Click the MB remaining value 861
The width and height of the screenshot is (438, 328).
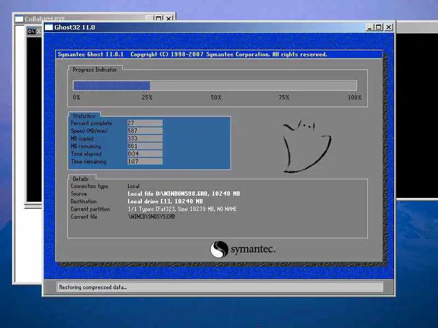(x=145, y=146)
